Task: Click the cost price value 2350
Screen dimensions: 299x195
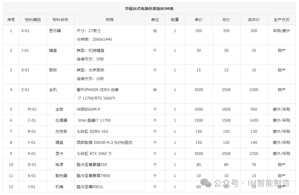Action: tap(254, 153)
